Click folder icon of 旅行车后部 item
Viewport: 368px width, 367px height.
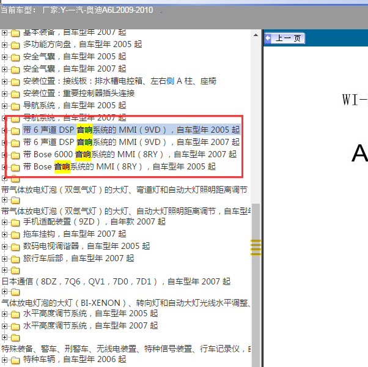pyautogui.click(x=15, y=259)
